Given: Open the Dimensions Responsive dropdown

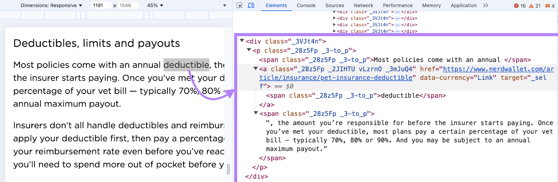Looking at the screenshot, I should pyautogui.click(x=51, y=5).
